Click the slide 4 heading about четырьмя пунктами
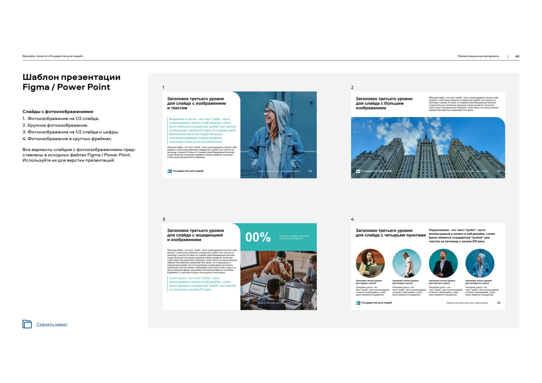This screenshot has height=383, width=542. pos(390,233)
